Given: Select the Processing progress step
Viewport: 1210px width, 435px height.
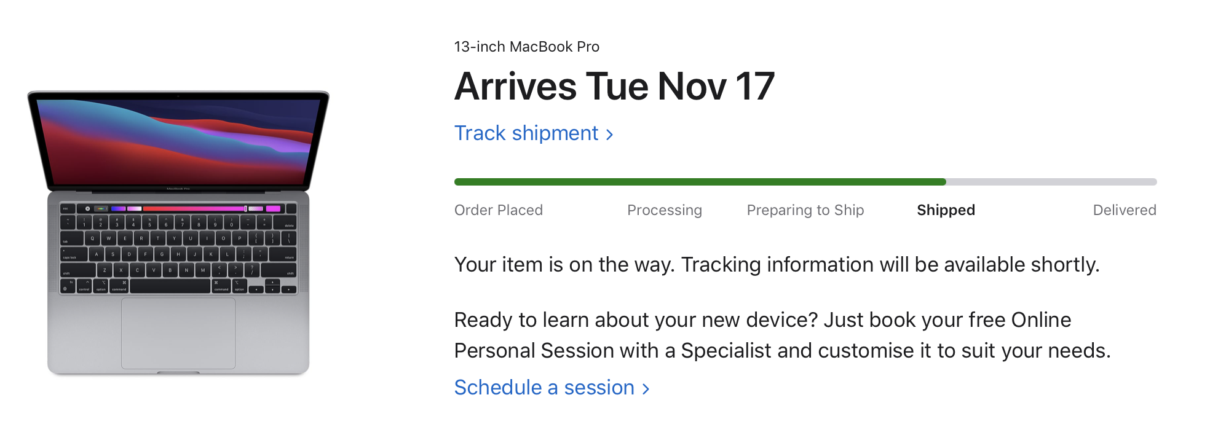Looking at the screenshot, I should [664, 210].
